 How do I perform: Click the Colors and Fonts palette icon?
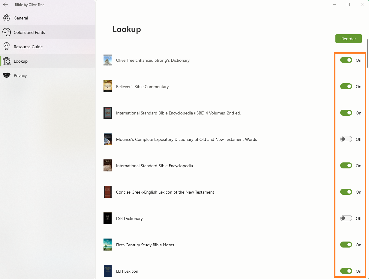(7, 32)
